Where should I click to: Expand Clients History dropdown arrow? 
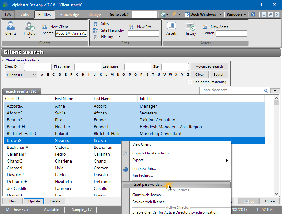pyautogui.click(x=29, y=37)
